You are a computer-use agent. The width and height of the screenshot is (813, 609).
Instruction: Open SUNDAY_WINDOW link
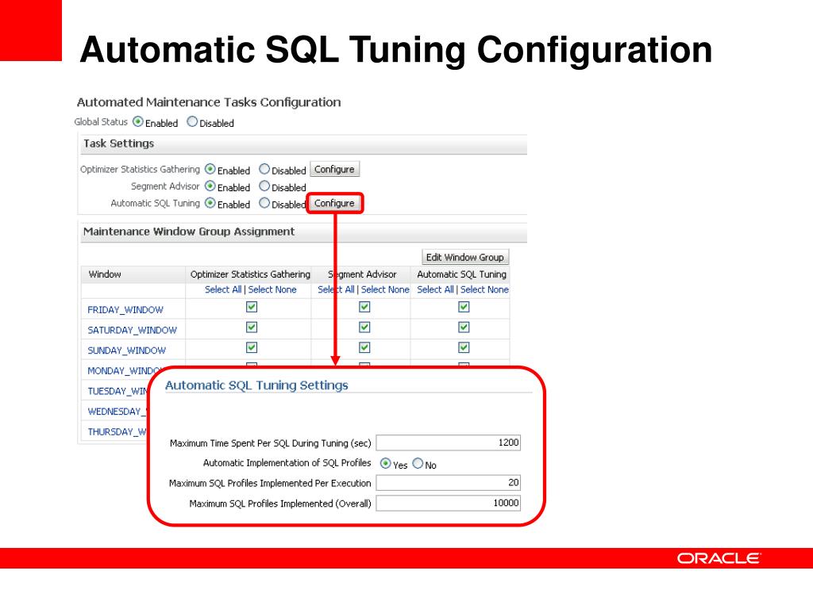[x=126, y=350]
